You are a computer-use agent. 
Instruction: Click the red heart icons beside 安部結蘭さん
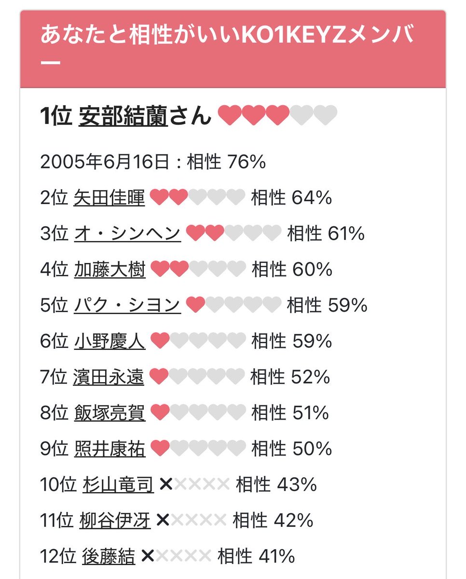254,116
